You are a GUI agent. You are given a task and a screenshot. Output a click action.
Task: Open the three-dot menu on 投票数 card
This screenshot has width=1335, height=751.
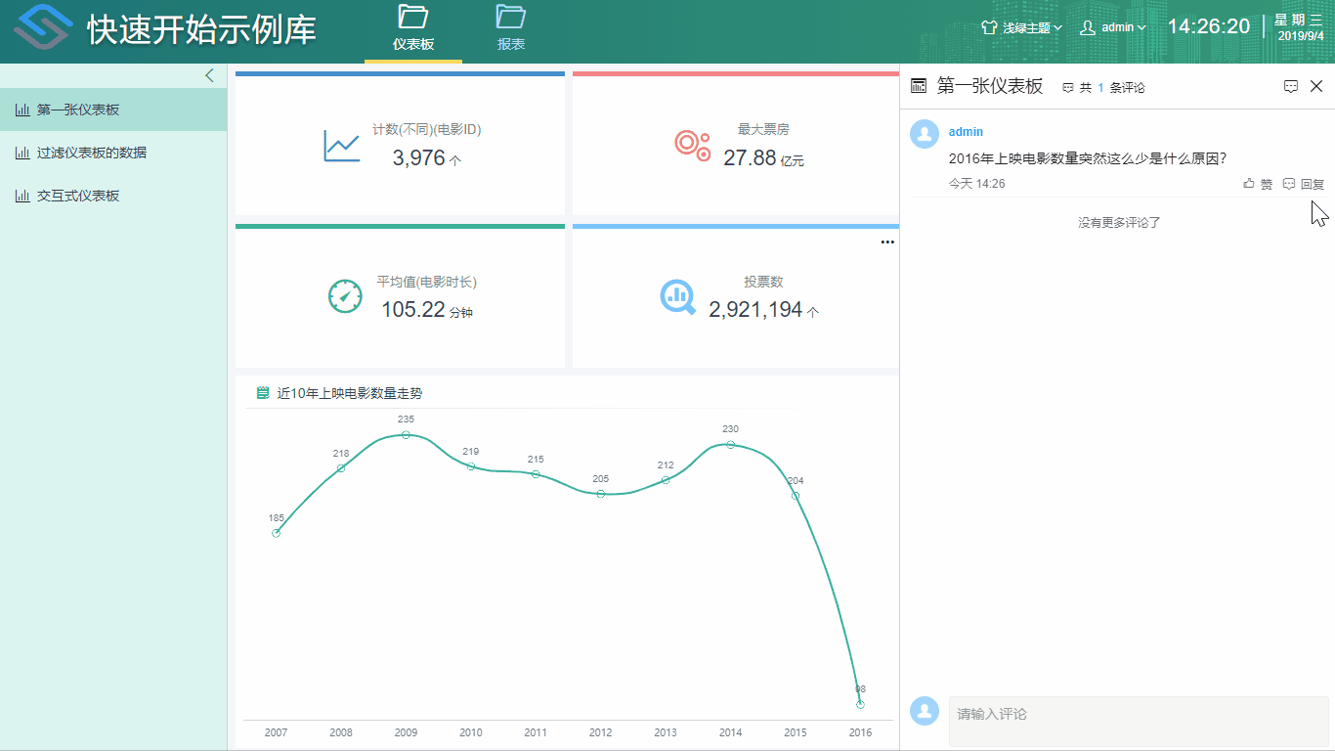click(x=887, y=242)
